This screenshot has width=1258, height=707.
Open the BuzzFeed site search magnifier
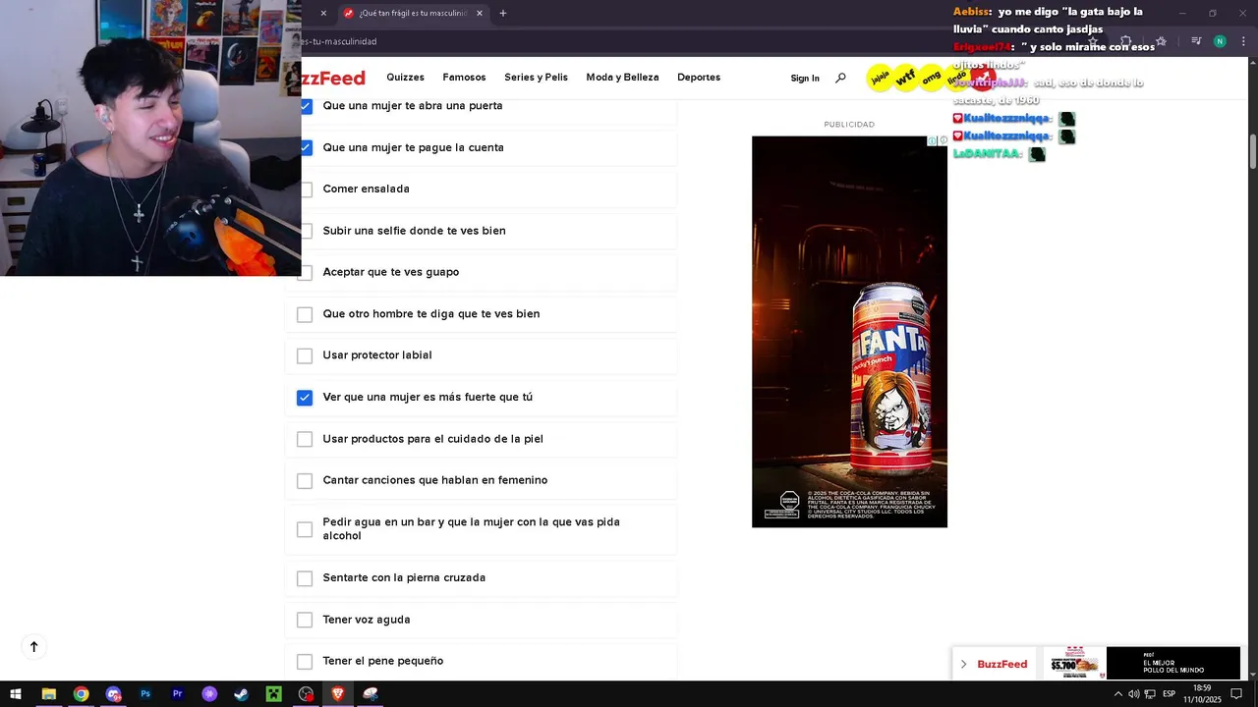(x=840, y=78)
